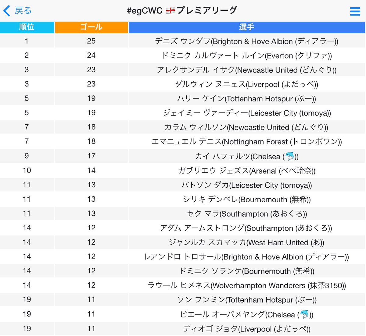The image size is (366, 336).
Task: Select row ダルウィン ヌニェス Liverpool
Action: click(x=183, y=84)
